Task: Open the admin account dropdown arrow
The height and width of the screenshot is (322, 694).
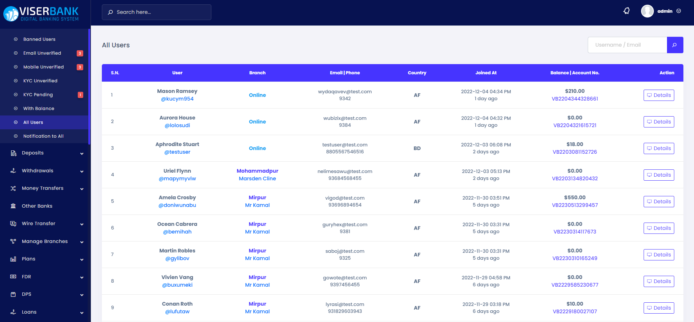Action: 679,11
